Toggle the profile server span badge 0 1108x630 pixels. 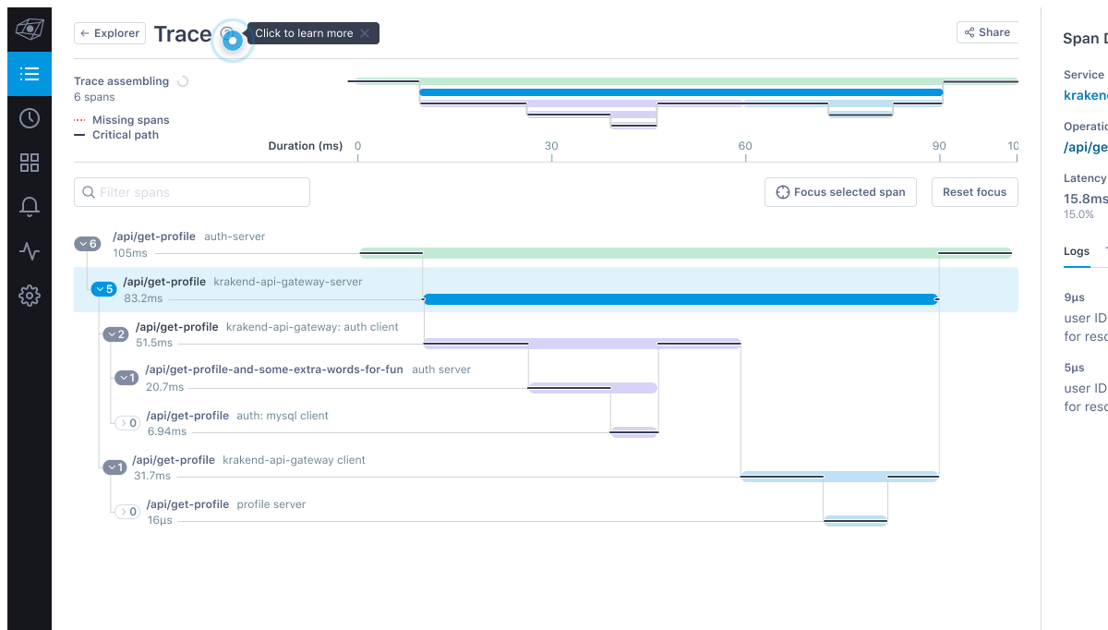(126, 512)
